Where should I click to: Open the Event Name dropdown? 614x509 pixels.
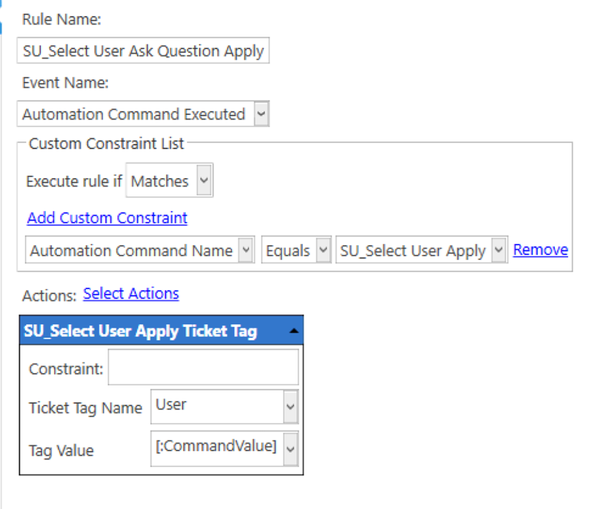(143, 114)
